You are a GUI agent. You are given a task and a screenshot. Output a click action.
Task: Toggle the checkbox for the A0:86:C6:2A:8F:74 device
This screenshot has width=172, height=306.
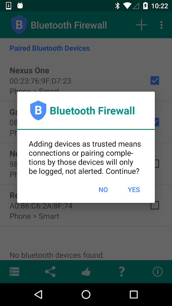[155, 205]
